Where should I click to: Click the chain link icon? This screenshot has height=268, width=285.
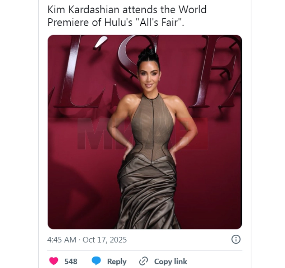point(144,261)
